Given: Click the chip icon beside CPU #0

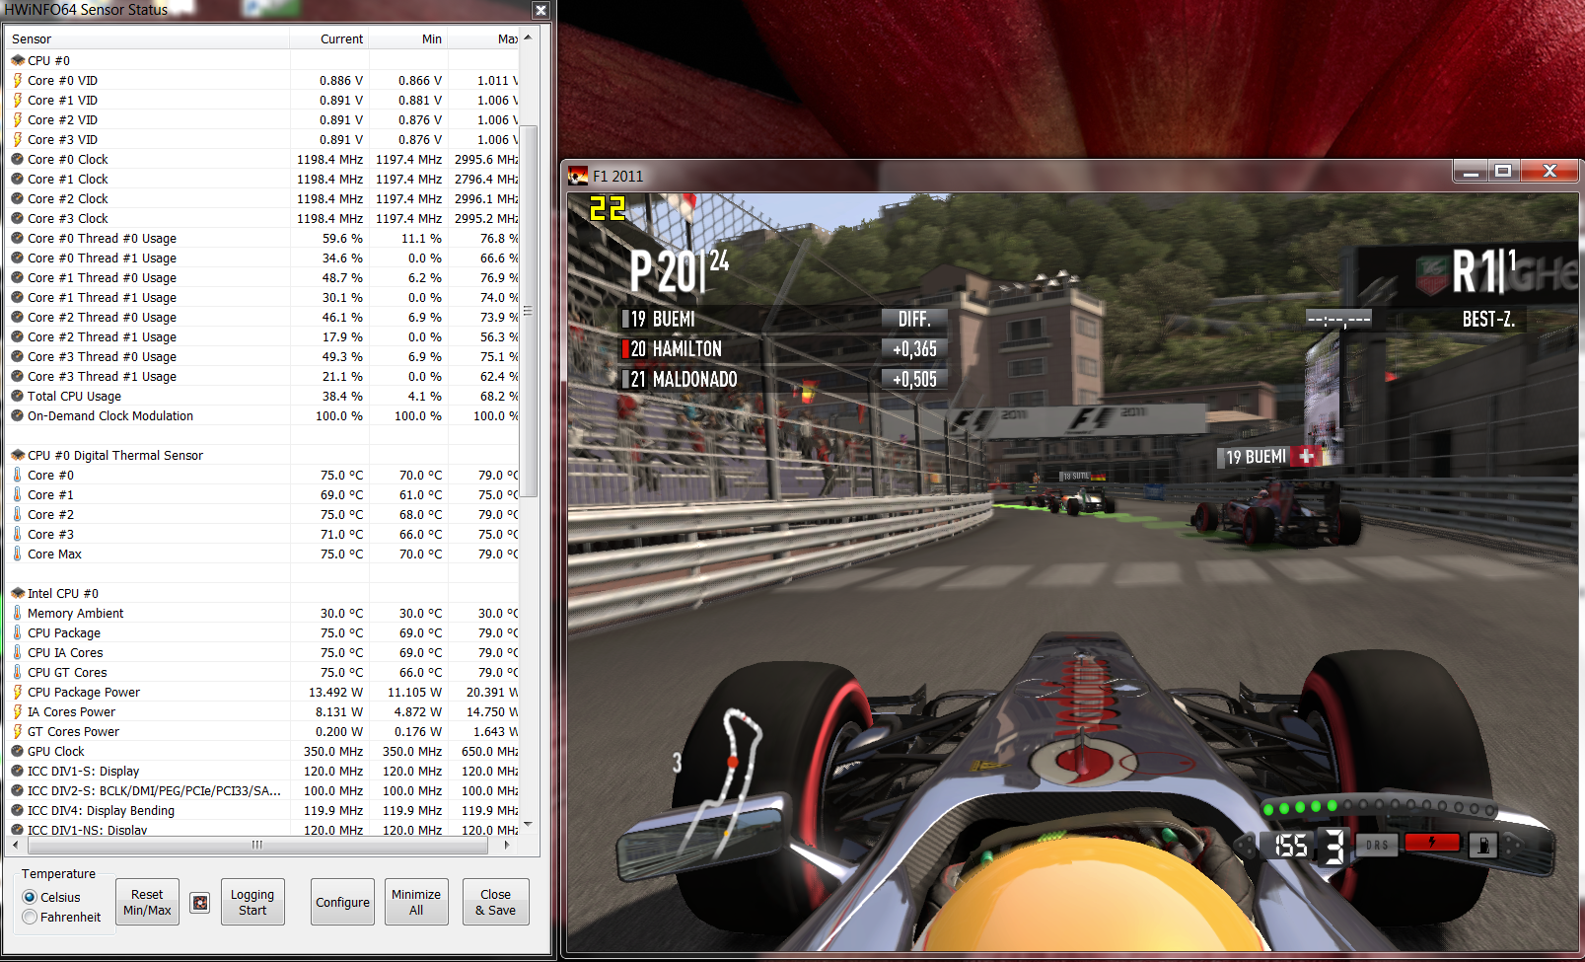Looking at the screenshot, I should pyautogui.click(x=18, y=60).
